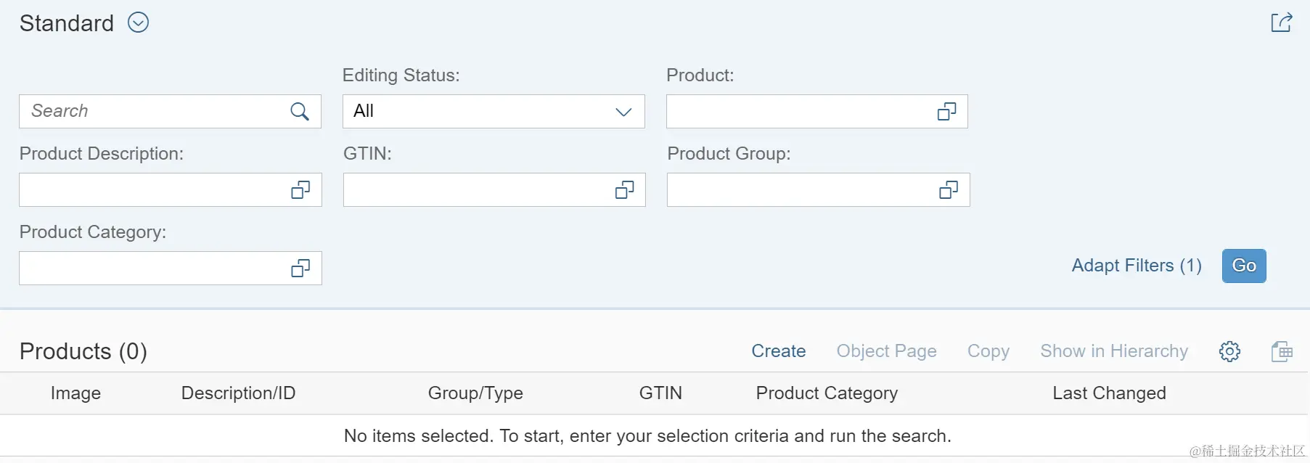Click the share icon at top right
Image resolution: width=1310 pixels, height=463 pixels.
tap(1281, 22)
